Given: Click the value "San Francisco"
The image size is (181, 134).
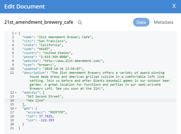Looking at the screenshot, I should [x=51, y=41].
